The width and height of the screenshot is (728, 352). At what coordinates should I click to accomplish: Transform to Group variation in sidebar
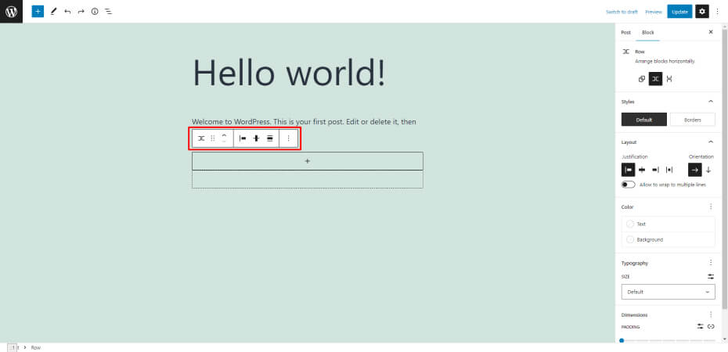point(642,79)
